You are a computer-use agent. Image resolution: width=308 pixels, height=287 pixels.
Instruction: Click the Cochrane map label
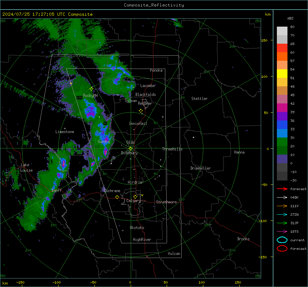tap(112, 191)
